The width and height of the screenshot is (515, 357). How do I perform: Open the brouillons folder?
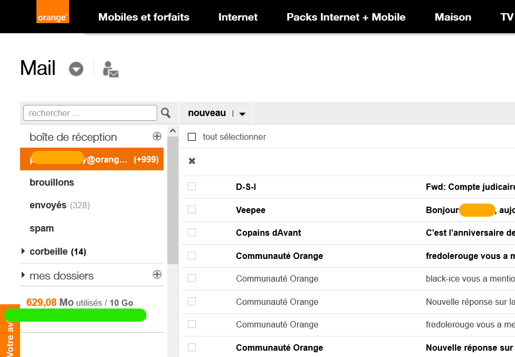(x=52, y=182)
